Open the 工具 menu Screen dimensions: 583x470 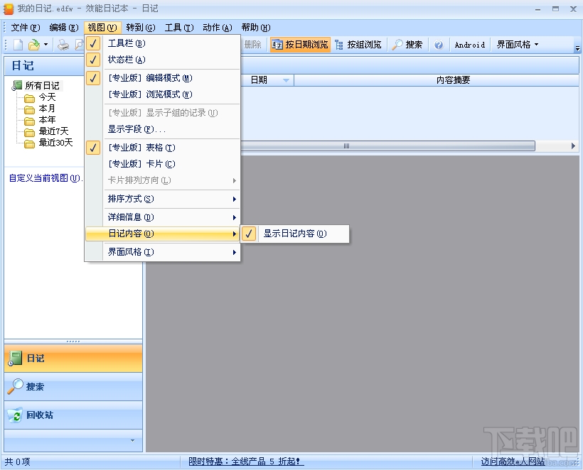(x=179, y=28)
